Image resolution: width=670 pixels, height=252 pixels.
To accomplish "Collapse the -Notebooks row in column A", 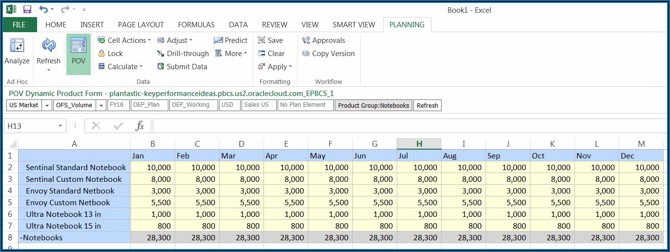I will coord(42,238).
